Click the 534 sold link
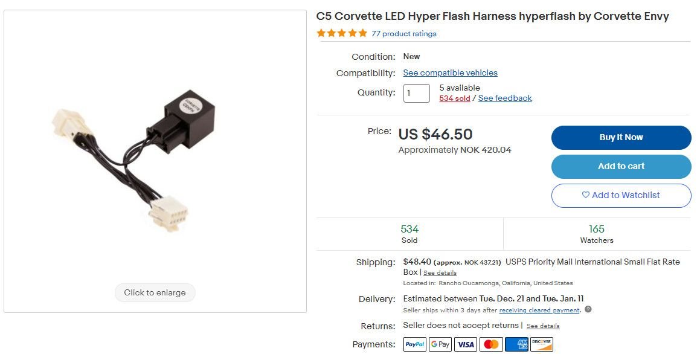Viewport: 700px width, 354px height. pyautogui.click(x=454, y=98)
